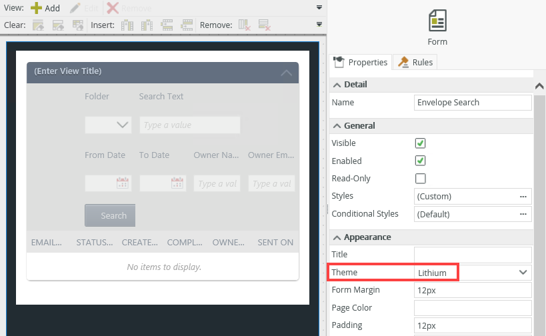Click the Name field containing Envelope Search
The width and height of the screenshot is (546, 336).
473,103
